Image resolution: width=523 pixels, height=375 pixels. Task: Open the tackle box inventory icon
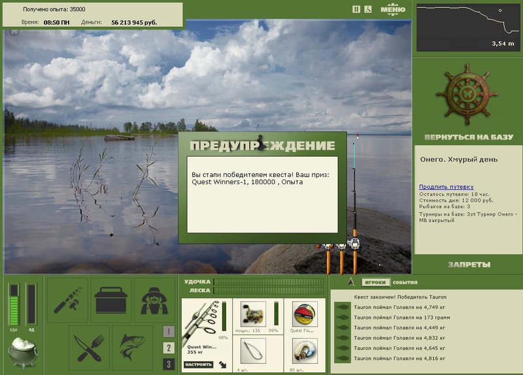click(x=111, y=300)
